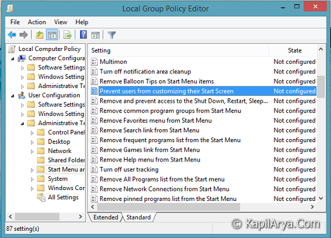The image size is (331, 238).
Task: Select Remove Network Connections from Start Menu
Action: pos(203,189)
